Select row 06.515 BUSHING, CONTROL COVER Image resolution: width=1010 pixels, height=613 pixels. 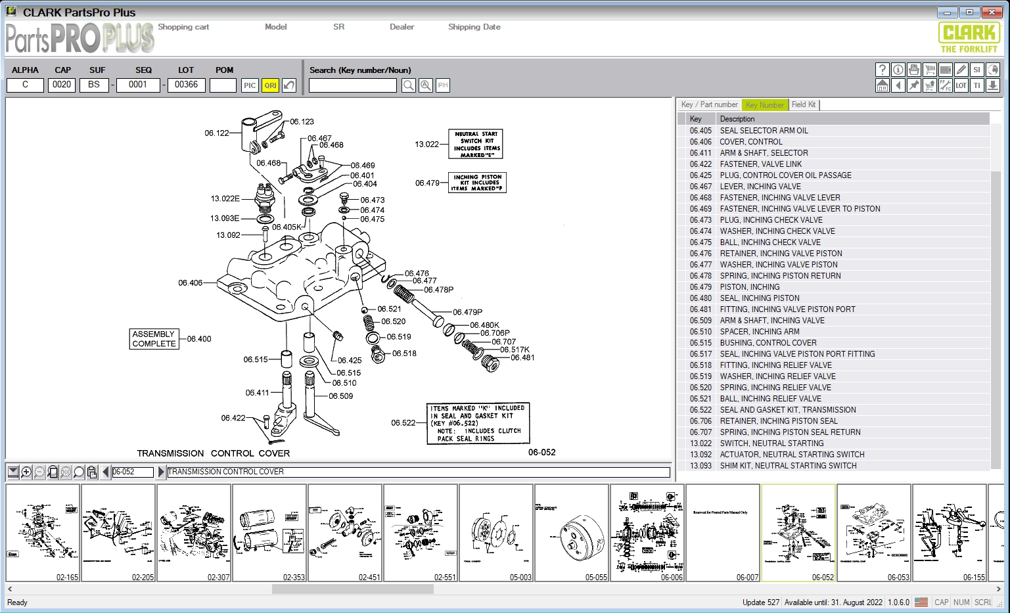tap(833, 343)
